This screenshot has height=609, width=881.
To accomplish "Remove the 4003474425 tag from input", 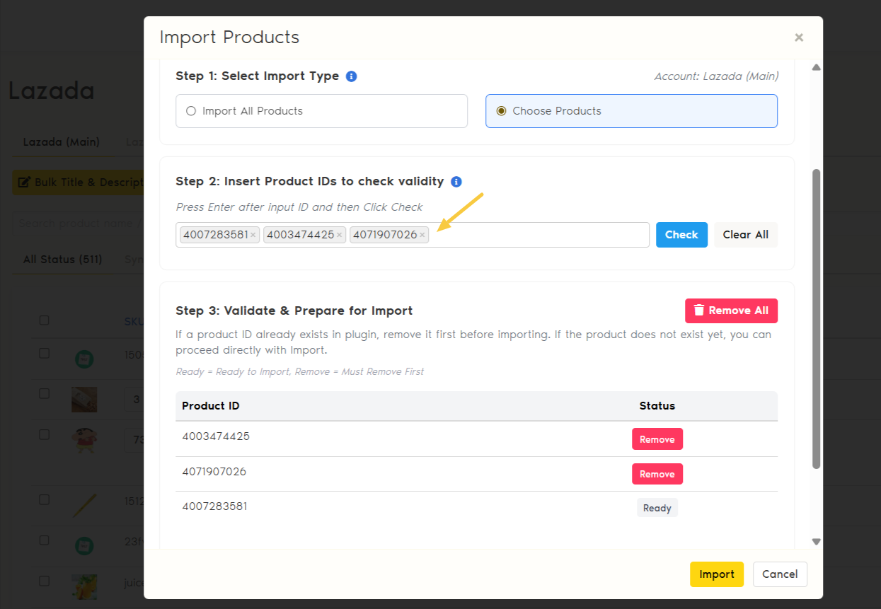I will [339, 236].
